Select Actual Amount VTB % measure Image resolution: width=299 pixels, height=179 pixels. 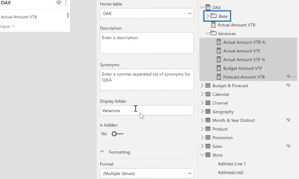pyautogui.click(x=244, y=42)
